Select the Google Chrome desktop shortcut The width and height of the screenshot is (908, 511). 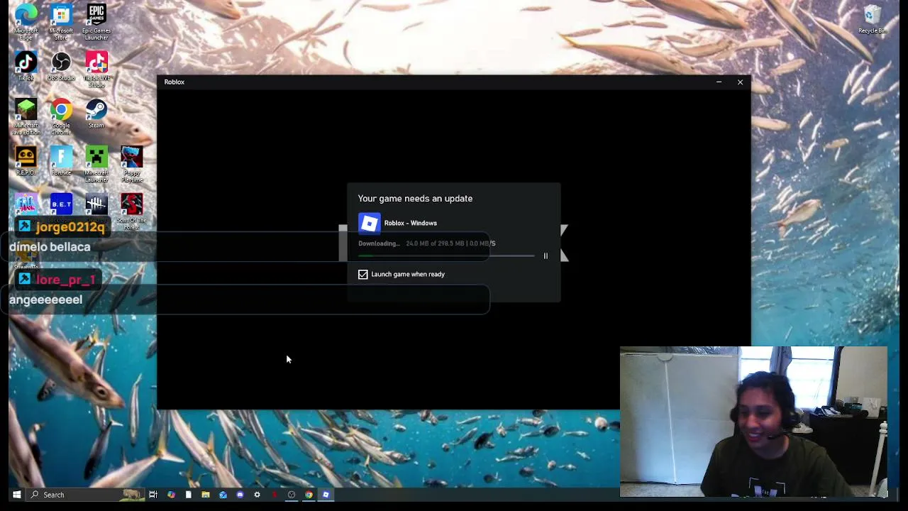(x=61, y=116)
